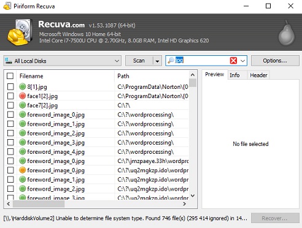The image size is (302, 228).
Task: Click the scroll-down arrow of file list
Action: click(193, 196)
